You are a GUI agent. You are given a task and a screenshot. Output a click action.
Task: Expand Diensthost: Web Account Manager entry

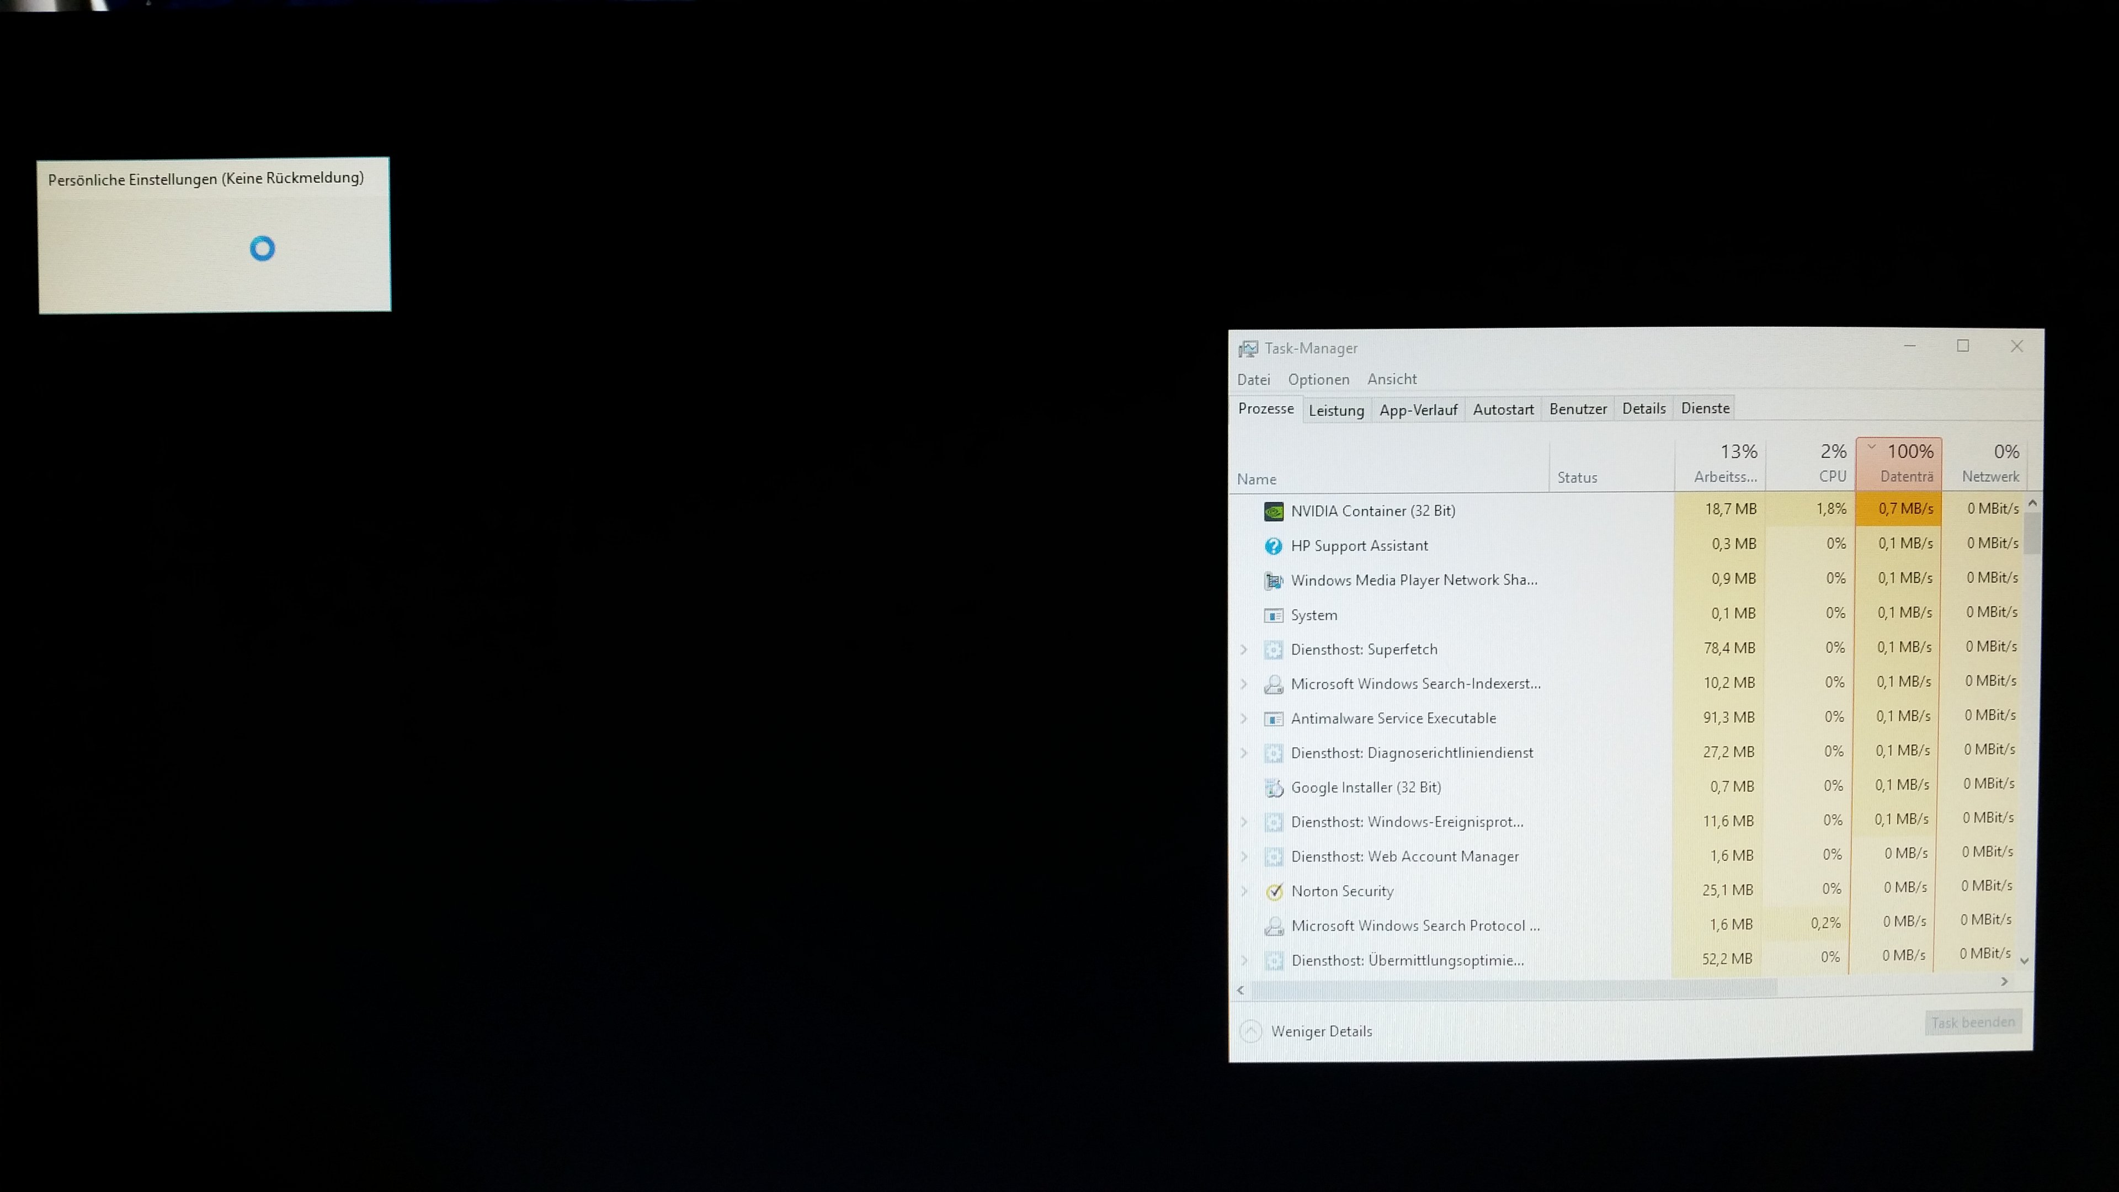pyautogui.click(x=1244, y=856)
